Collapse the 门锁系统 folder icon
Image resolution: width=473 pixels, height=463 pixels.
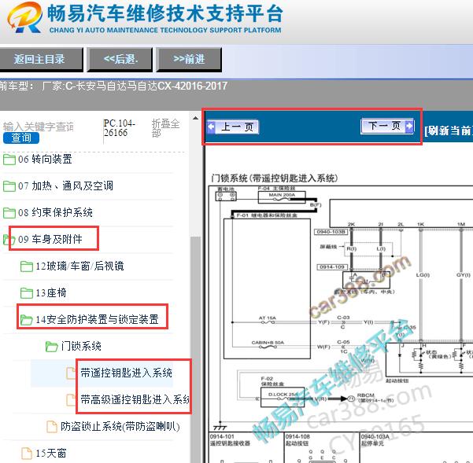point(52,347)
